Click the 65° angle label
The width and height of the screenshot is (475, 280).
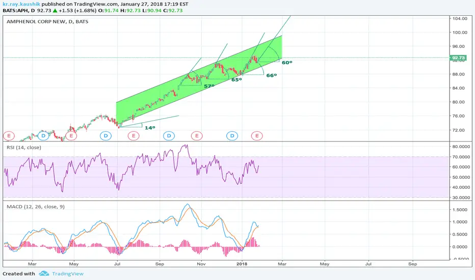pos(236,79)
